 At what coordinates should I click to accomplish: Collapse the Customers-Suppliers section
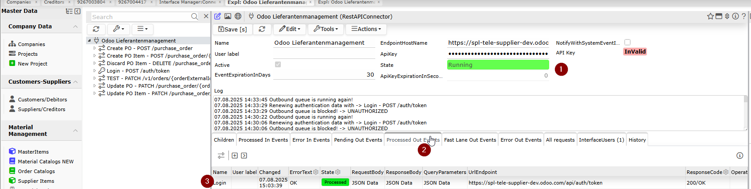75,82
